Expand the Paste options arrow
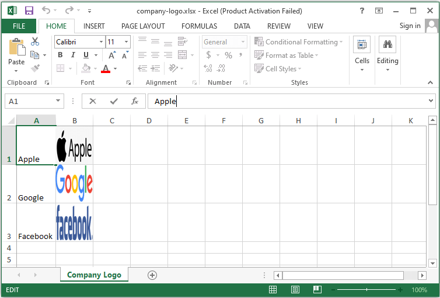 pyautogui.click(x=16, y=71)
